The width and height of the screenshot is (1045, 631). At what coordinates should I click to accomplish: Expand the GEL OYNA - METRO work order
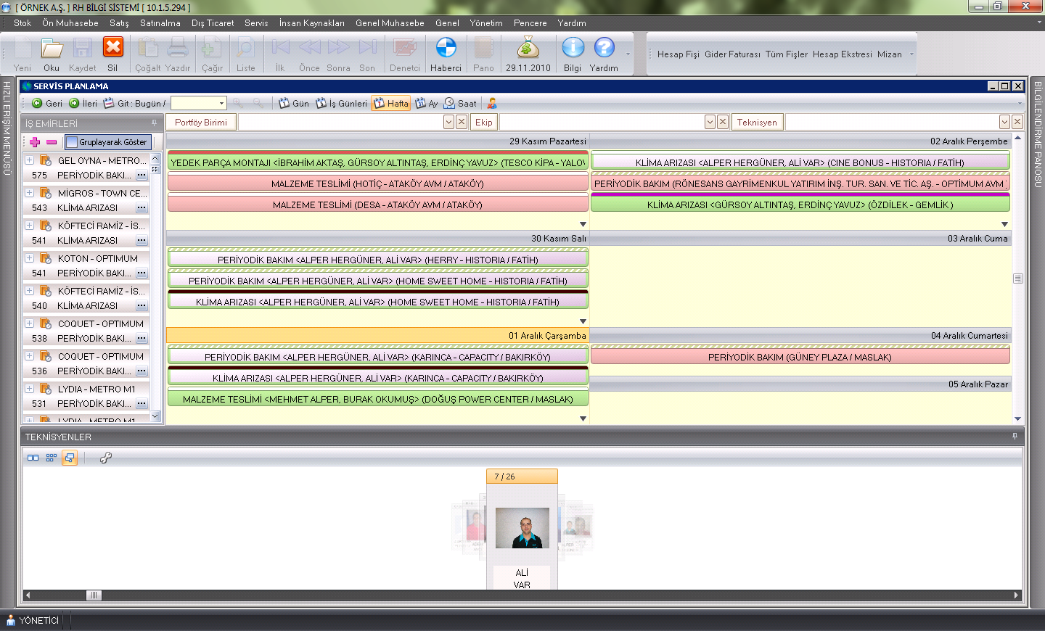29,160
